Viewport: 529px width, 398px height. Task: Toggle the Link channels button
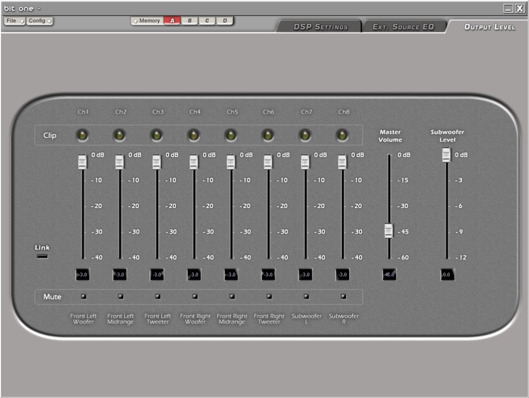42,256
